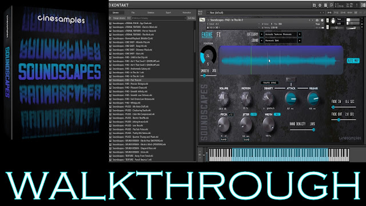Click the Kontakt logo
Viewport: 366px width, 206px height.
(x=118, y=5)
